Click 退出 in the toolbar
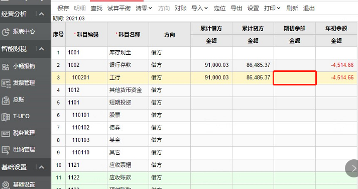The width and height of the screenshot is (358, 189). pyautogui.click(x=309, y=8)
